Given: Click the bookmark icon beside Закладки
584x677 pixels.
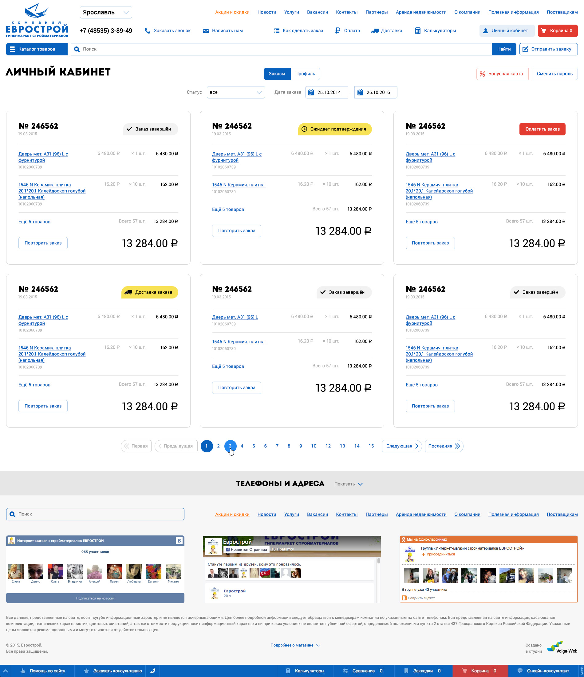Looking at the screenshot, I should pyautogui.click(x=406, y=671).
